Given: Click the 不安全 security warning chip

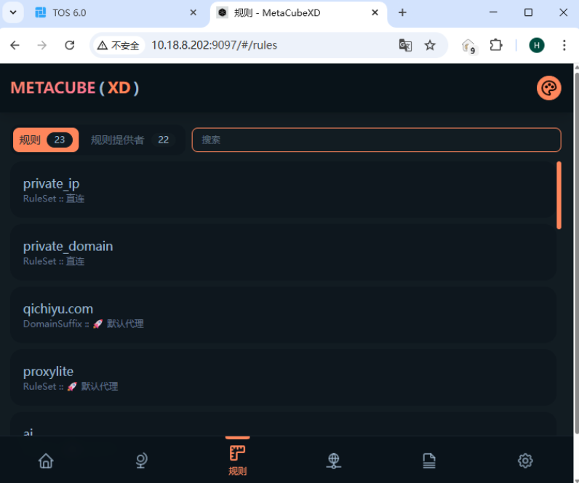Looking at the screenshot, I should (119, 45).
